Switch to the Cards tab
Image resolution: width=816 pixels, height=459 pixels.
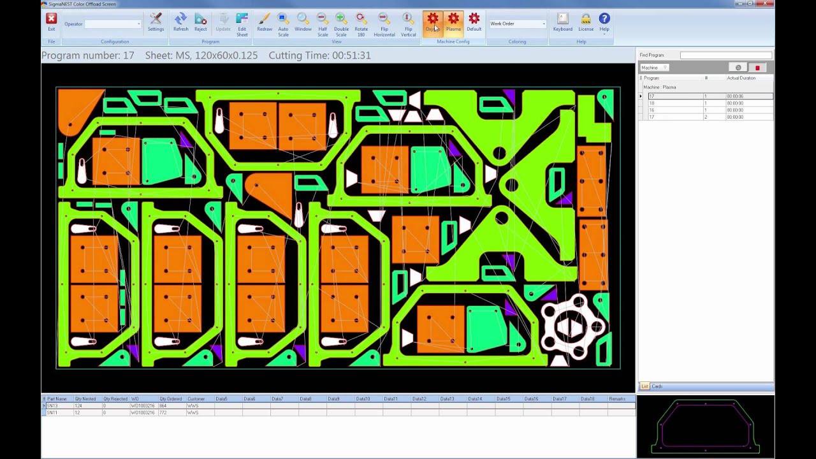point(657,386)
